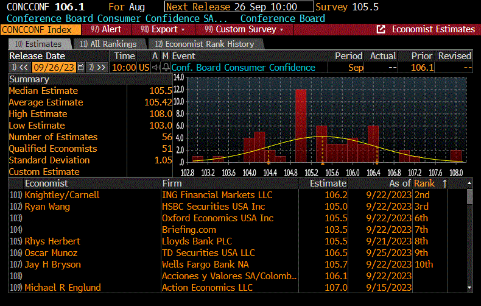
Task: Click ING Financial Markets LLC firm name
Action: [217, 195]
